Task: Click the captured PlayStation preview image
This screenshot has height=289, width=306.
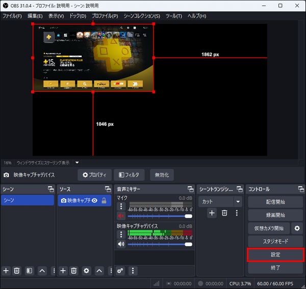Action: (x=93, y=58)
